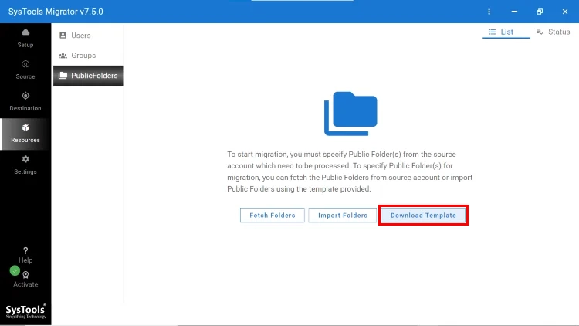Click the Settings label in sidebar

25,171
